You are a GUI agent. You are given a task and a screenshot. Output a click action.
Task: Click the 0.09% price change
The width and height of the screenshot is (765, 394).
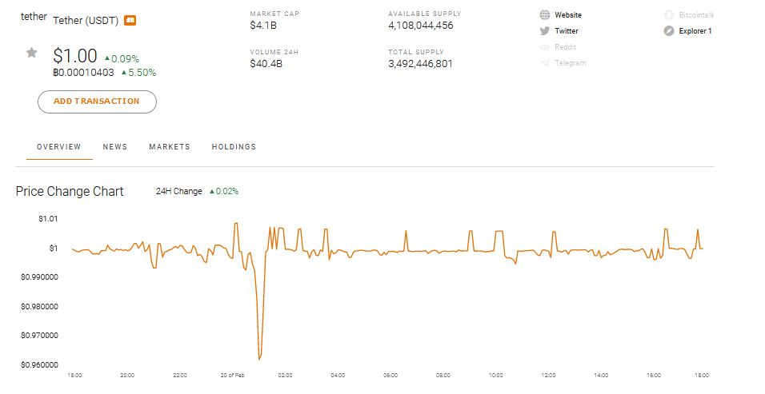click(x=122, y=59)
